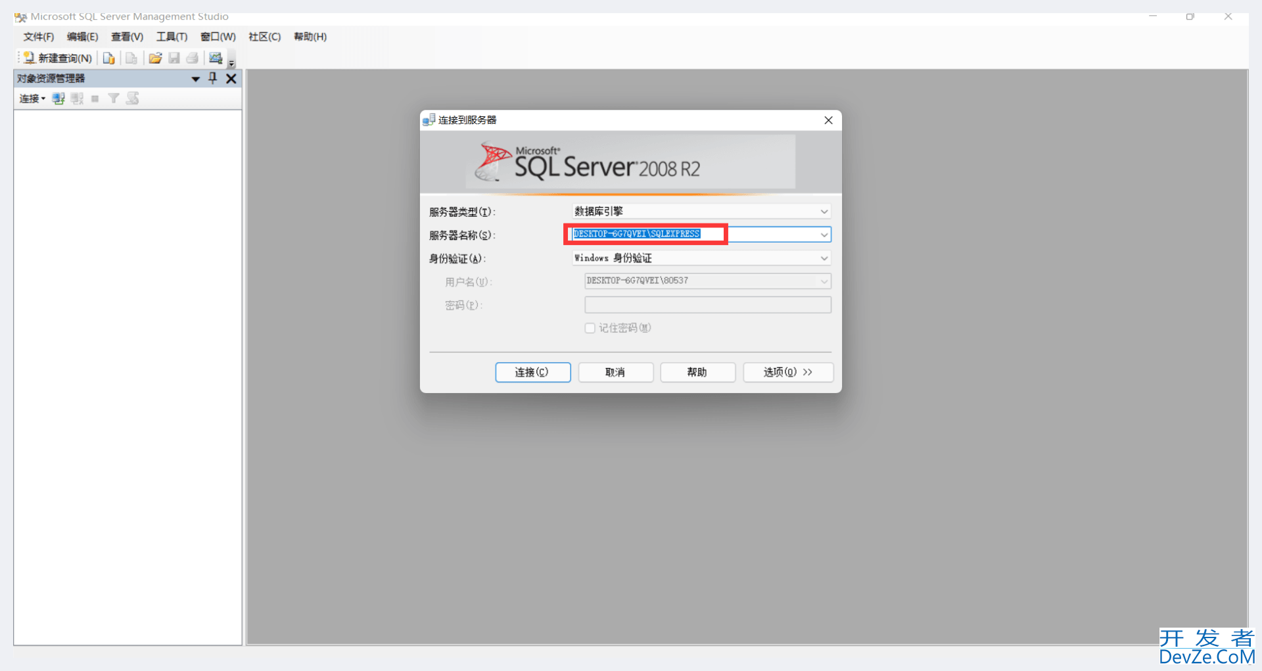The width and height of the screenshot is (1262, 671).
Task: Click the disabled 密码 password field
Action: coord(708,304)
